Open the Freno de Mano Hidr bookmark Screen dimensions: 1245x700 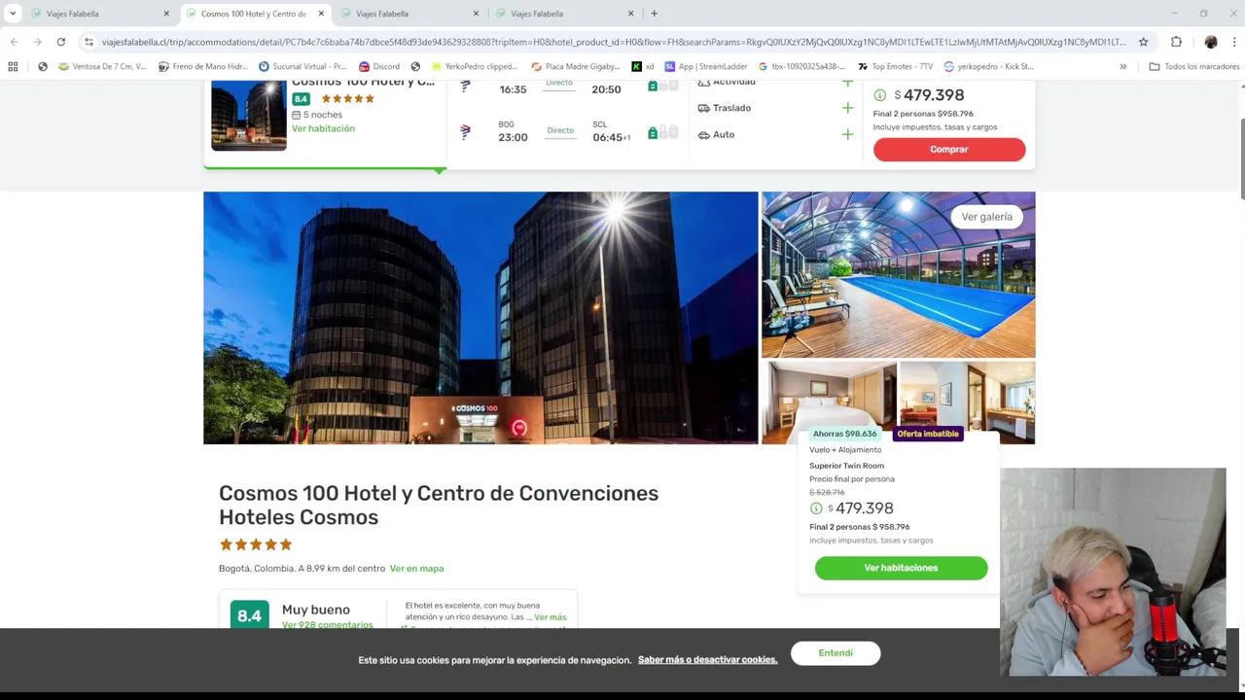[203, 67]
